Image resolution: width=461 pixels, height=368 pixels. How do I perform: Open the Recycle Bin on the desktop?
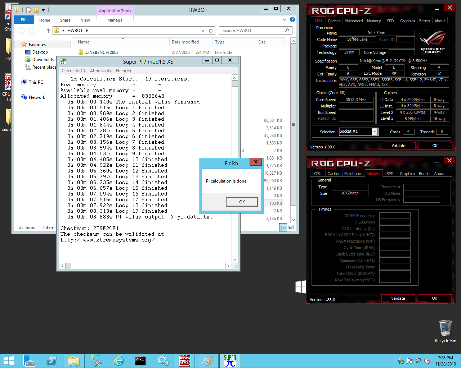tap(445, 331)
